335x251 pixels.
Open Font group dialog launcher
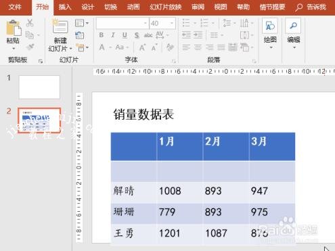173,61
